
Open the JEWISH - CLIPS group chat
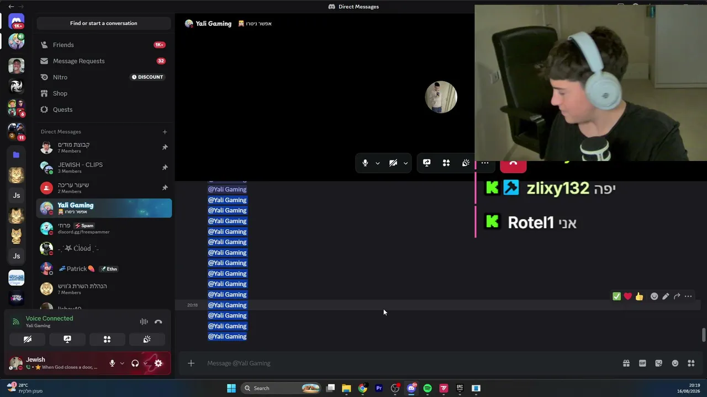point(104,168)
